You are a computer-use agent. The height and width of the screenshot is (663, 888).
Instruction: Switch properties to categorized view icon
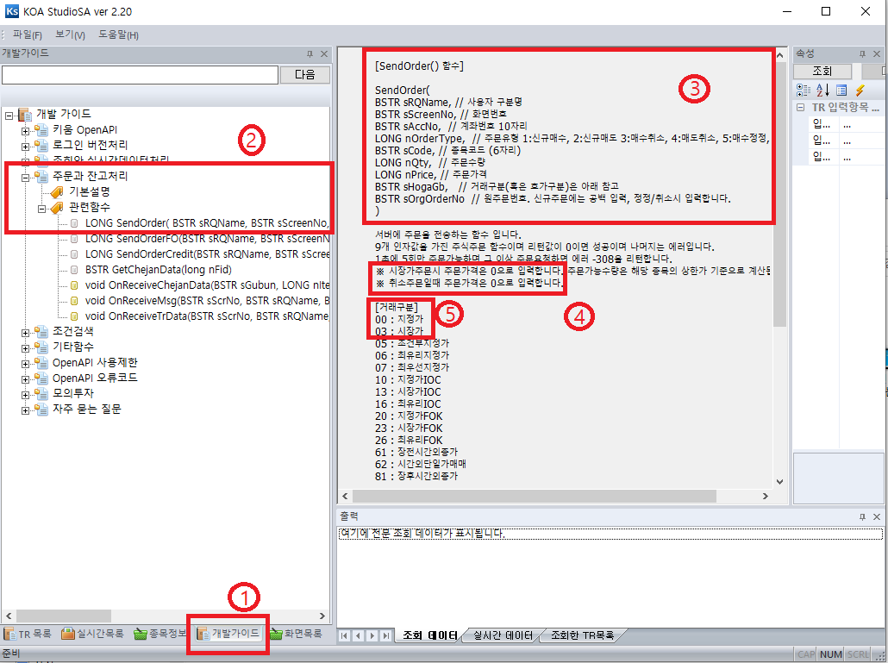click(x=803, y=90)
